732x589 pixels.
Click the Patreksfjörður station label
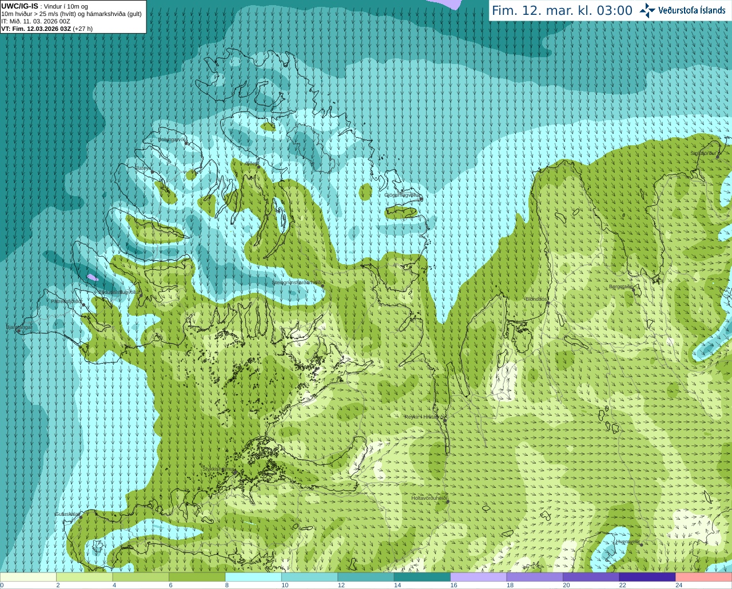67,301
